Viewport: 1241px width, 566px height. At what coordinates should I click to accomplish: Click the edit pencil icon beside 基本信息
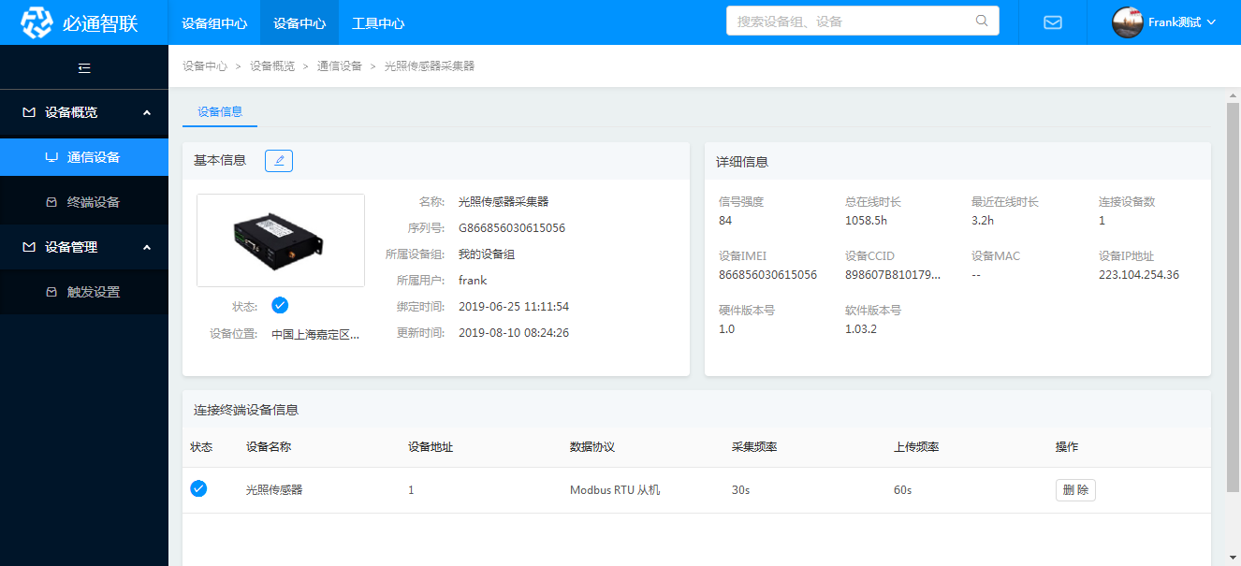(x=279, y=160)
